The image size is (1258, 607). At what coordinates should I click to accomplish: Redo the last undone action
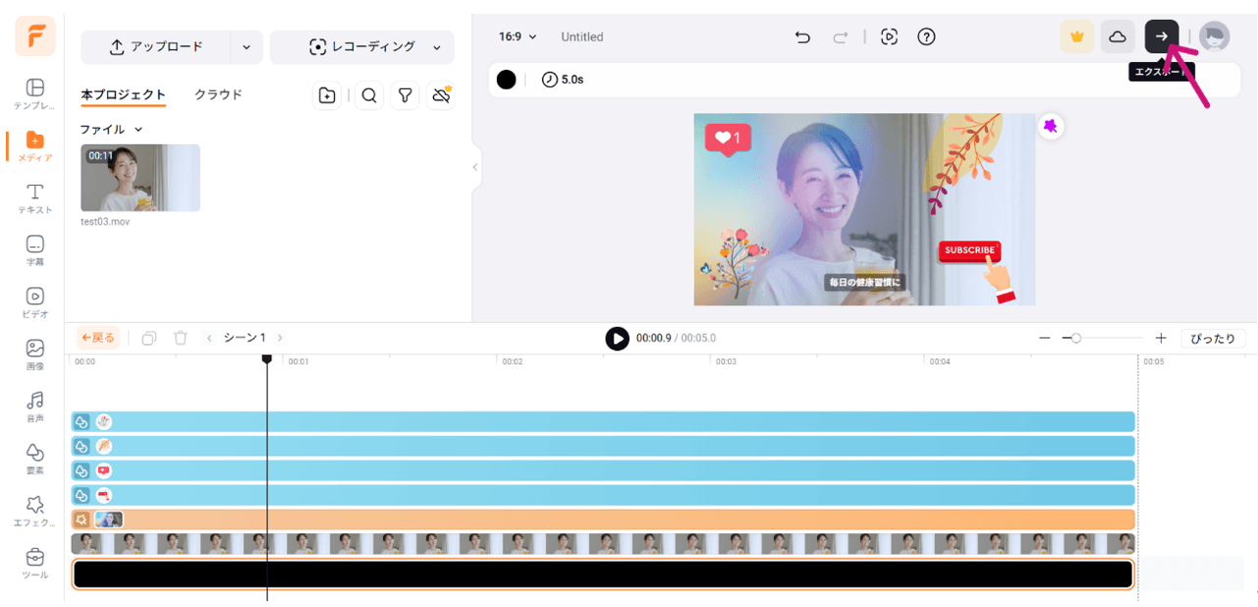(x=840, y=36)
